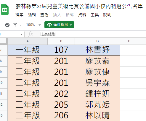Click the filter funnel icon
146x121 pixels.
(15, 25)
